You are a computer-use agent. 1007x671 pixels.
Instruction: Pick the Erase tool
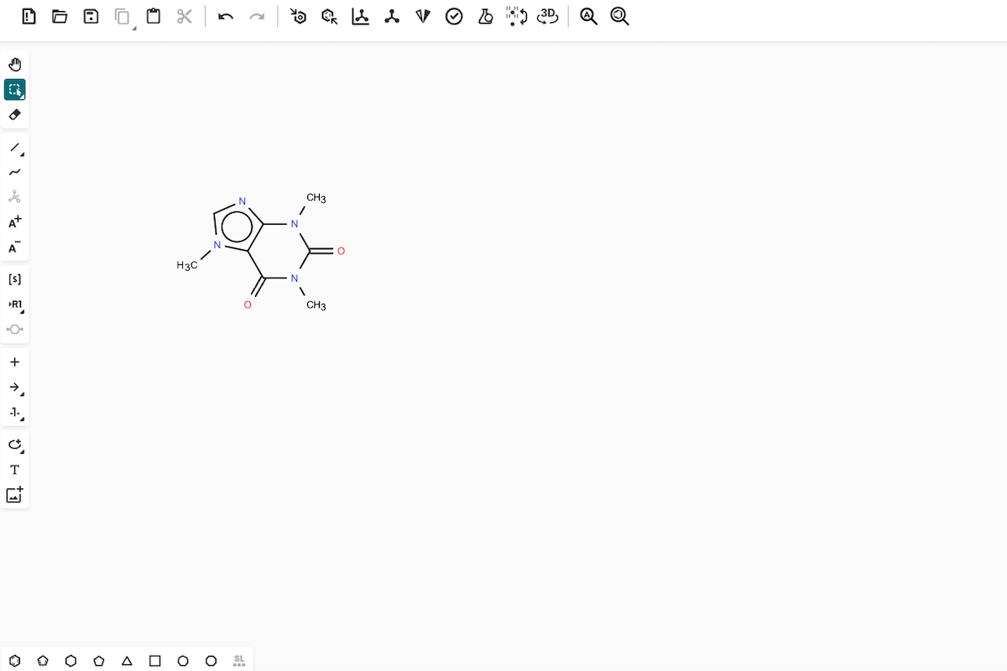(14, 115)
